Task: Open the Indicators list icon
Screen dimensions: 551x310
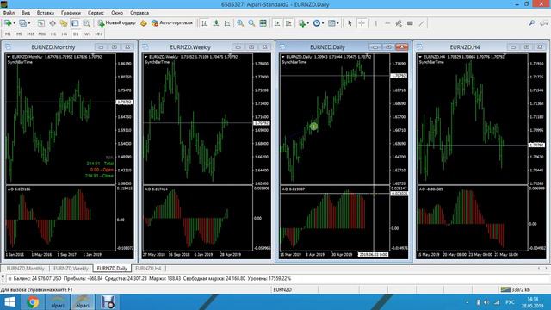Action: click(301, 23)
